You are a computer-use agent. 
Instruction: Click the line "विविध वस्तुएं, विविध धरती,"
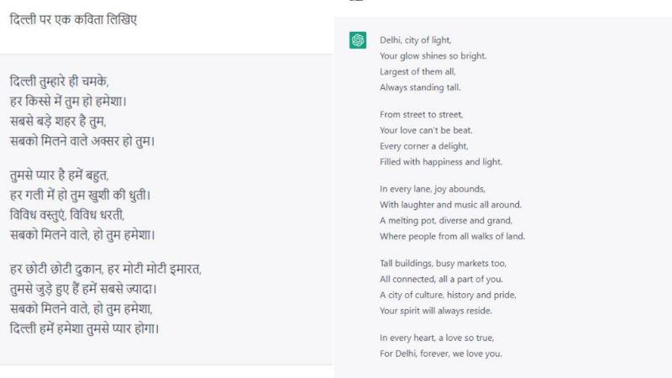pos(73,213)
